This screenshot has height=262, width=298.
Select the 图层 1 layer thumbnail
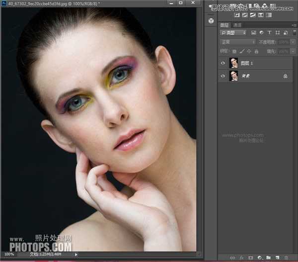click(233, 63)
